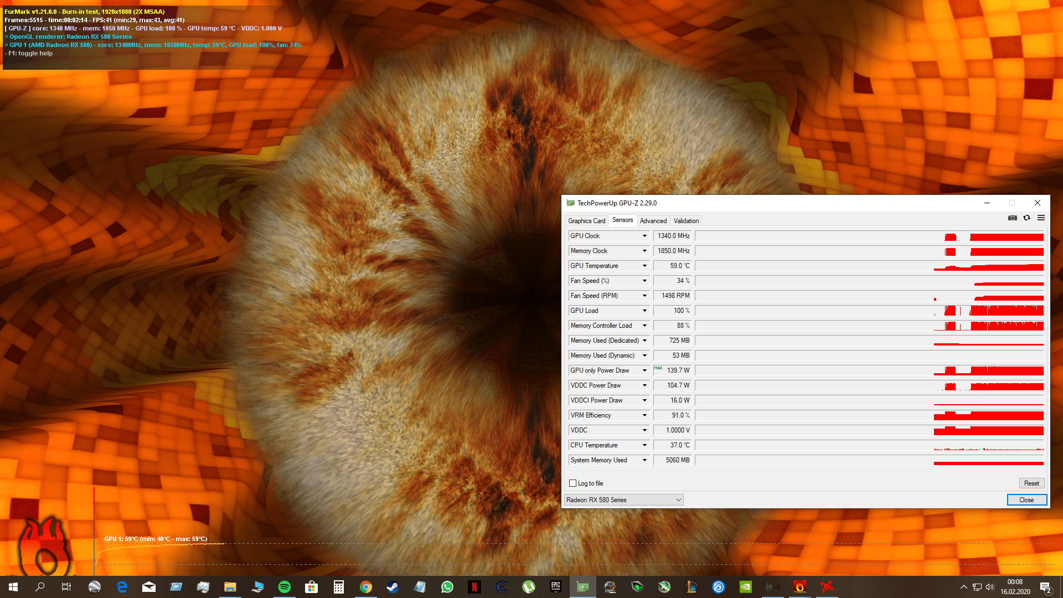
Task: Click the GPU only Power Draw value field
Action: pos(672,370)
